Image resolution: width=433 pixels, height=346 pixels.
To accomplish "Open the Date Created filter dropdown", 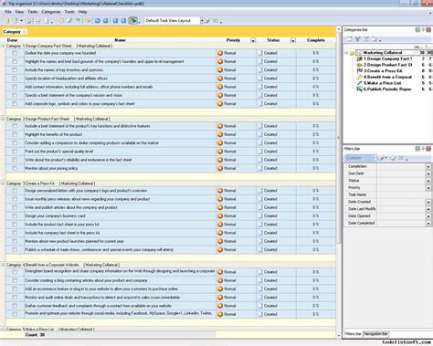I will [428, 202].
